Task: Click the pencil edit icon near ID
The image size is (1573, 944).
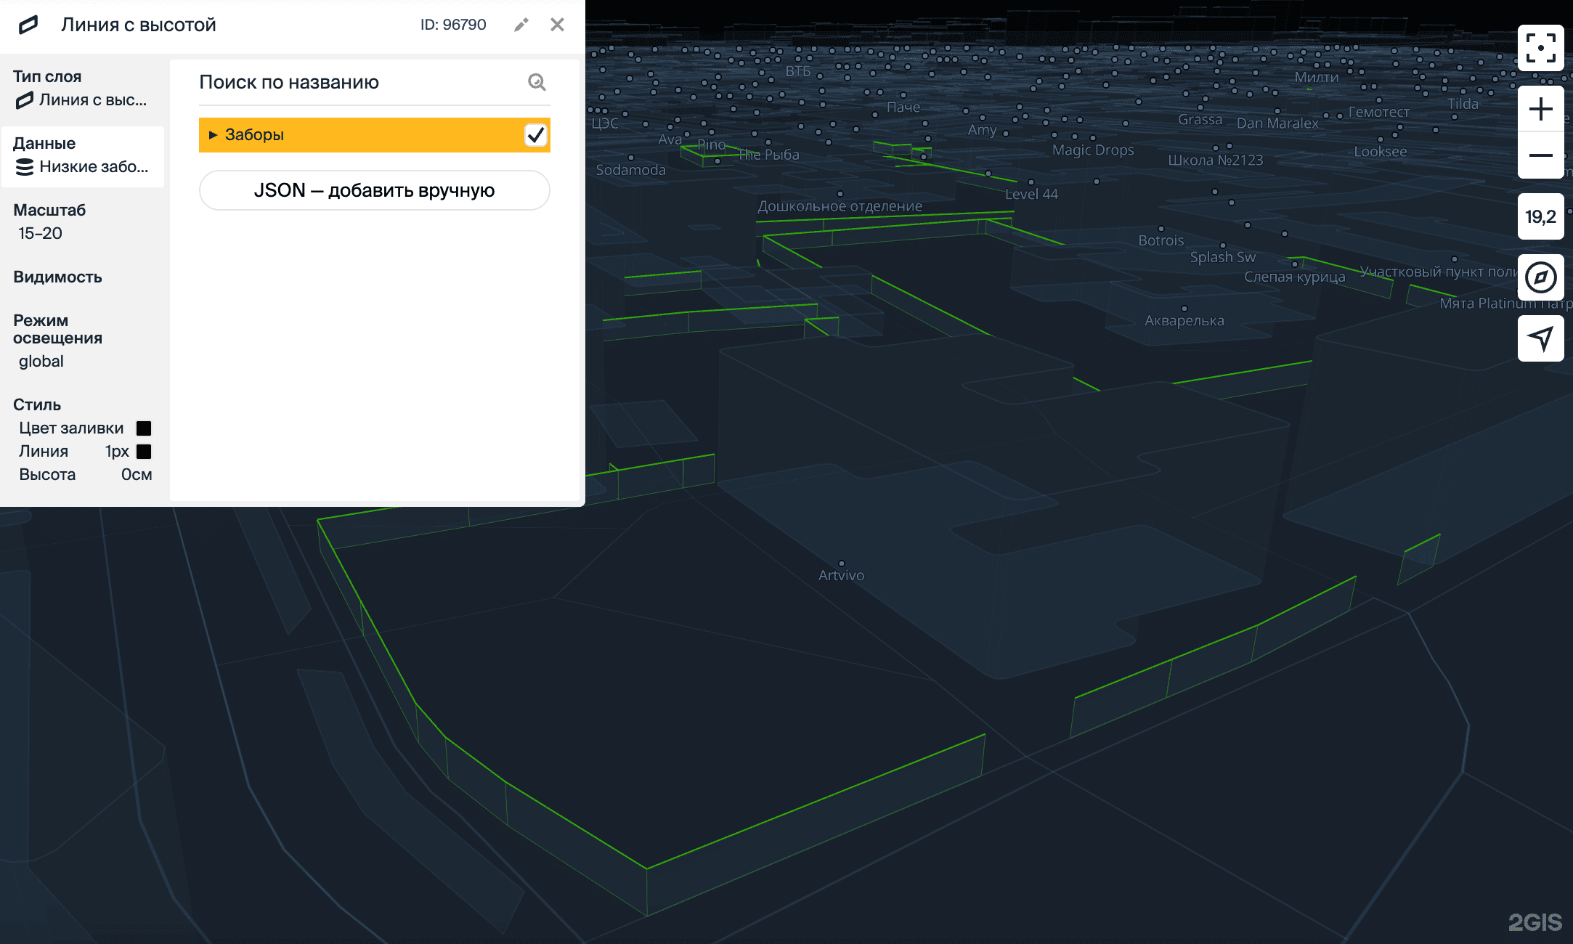Action: [x=521, y=25]
